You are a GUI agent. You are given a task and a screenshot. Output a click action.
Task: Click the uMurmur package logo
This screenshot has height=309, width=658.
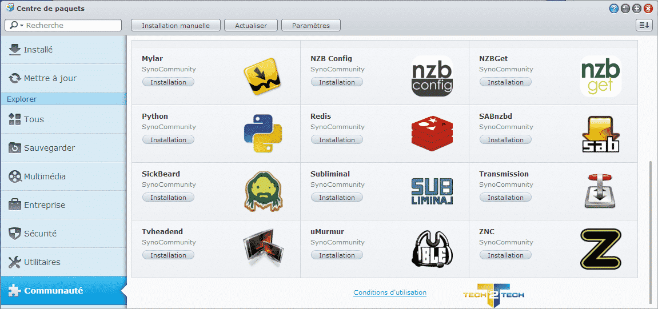(x=432, y=248)
